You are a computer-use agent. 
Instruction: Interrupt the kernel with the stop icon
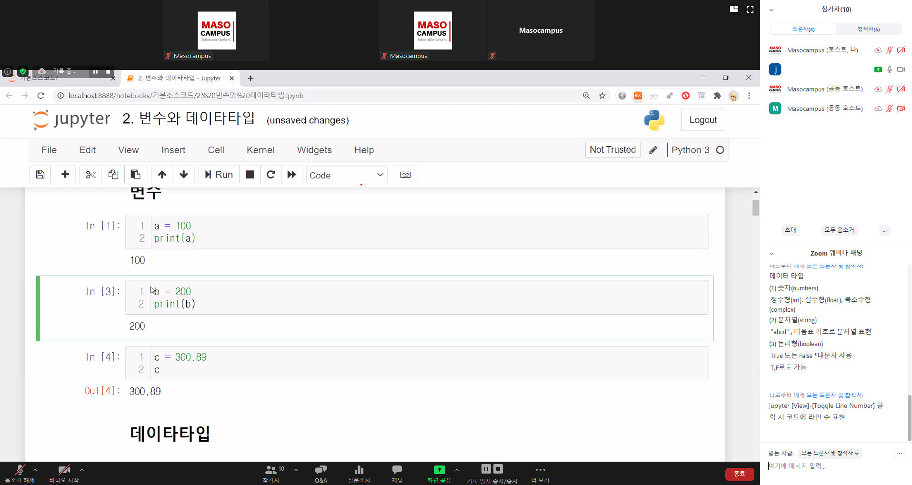(250, 175)
